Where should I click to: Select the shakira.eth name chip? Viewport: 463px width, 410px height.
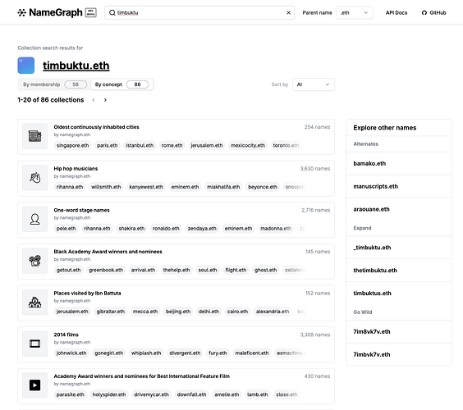131,229
